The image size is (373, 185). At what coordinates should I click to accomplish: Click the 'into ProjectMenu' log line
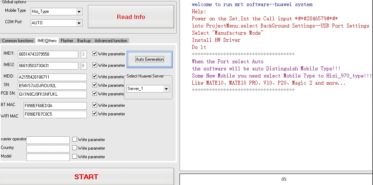click(x=281, y=26)
